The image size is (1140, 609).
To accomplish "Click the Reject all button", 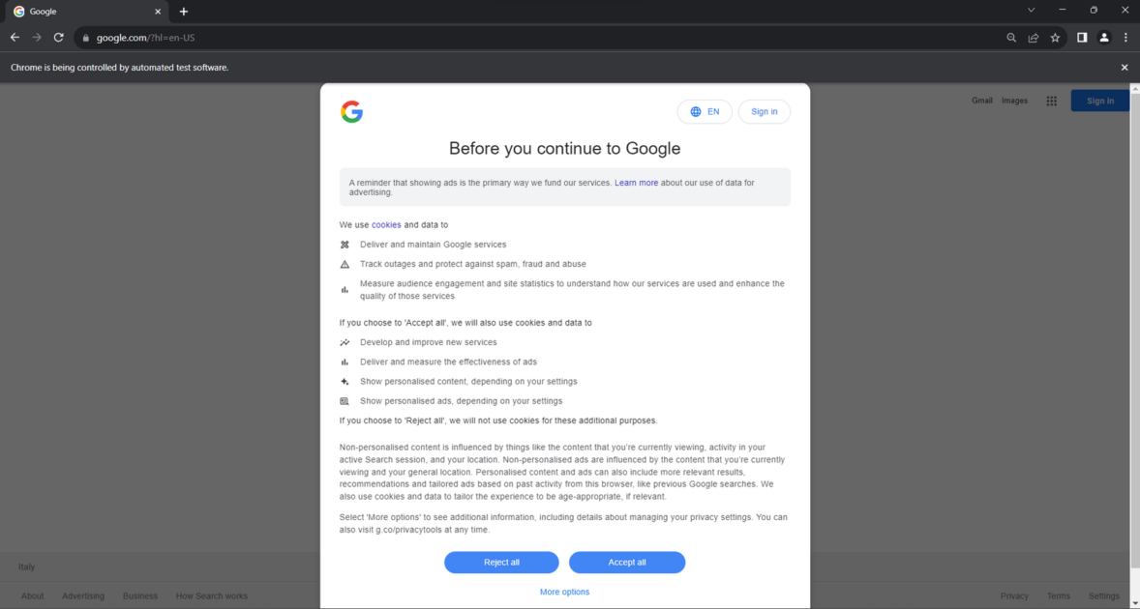I will coord(501,562).
